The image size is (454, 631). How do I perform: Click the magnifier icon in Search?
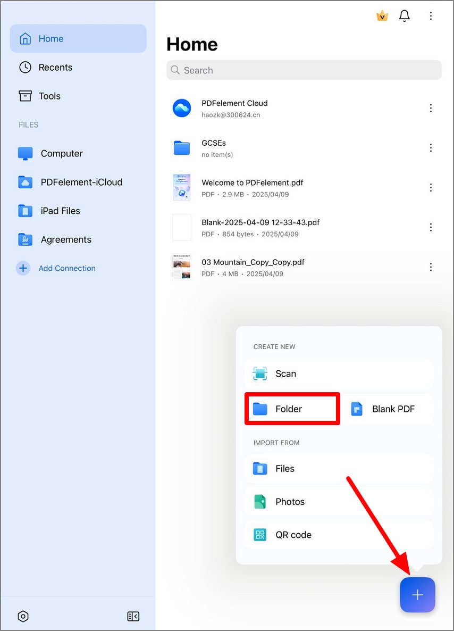(175, 70)
